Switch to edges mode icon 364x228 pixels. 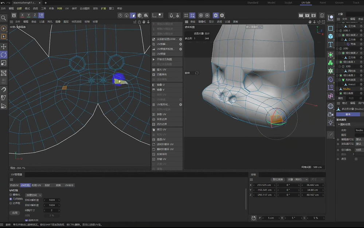coord(126,15)
